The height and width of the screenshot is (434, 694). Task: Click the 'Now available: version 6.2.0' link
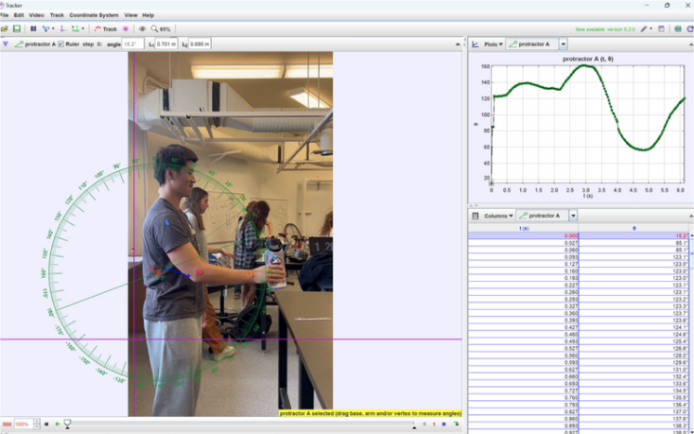click(x=605, y=29)
